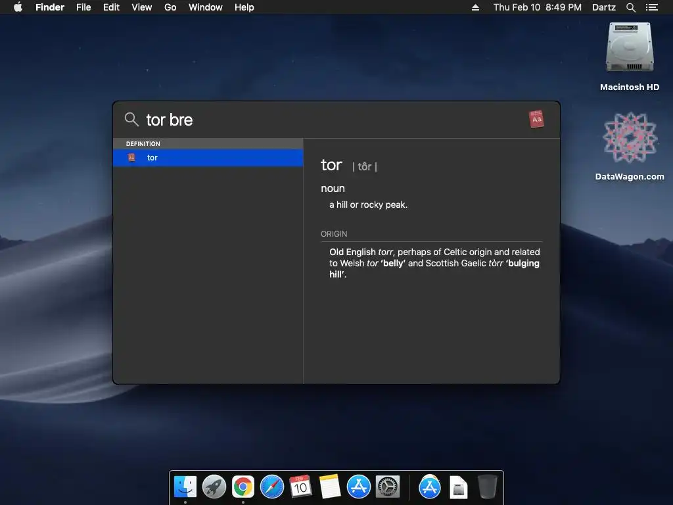Image resolution: width=673 pixels, height=505 pixels.
Task: Open the Help menu
Action: (x=244, y=7)
